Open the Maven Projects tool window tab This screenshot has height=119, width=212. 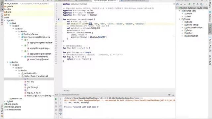click(210, 44)
